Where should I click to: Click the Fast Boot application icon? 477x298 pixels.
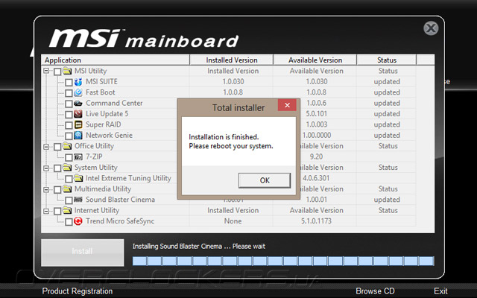click(x=78, y=92)
